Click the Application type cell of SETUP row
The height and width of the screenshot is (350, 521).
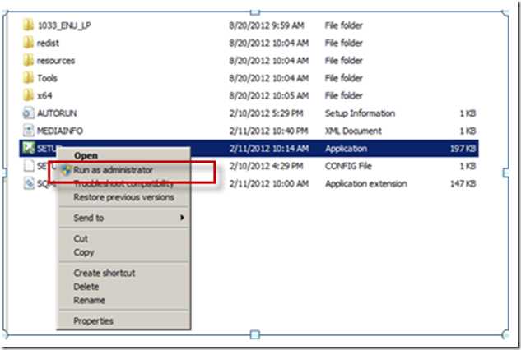click(x=347, y=149)
